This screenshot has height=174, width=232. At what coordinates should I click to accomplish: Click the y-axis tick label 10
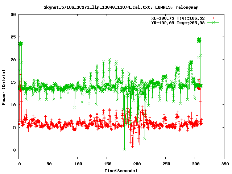(x=13, y=105)
